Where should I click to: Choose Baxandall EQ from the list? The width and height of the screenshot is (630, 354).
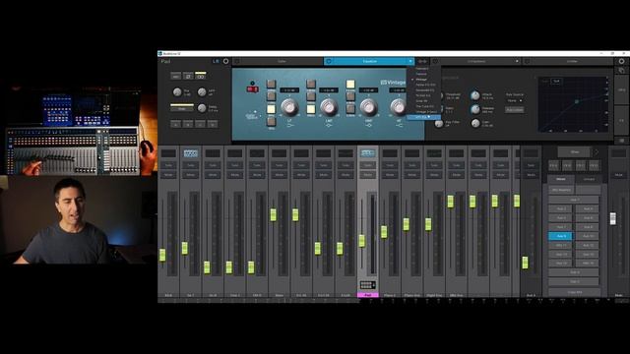pyautogui.click(x=424, y=90)
